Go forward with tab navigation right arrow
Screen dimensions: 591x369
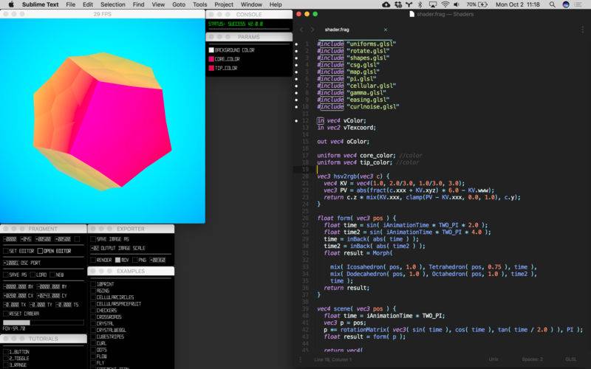312,30
